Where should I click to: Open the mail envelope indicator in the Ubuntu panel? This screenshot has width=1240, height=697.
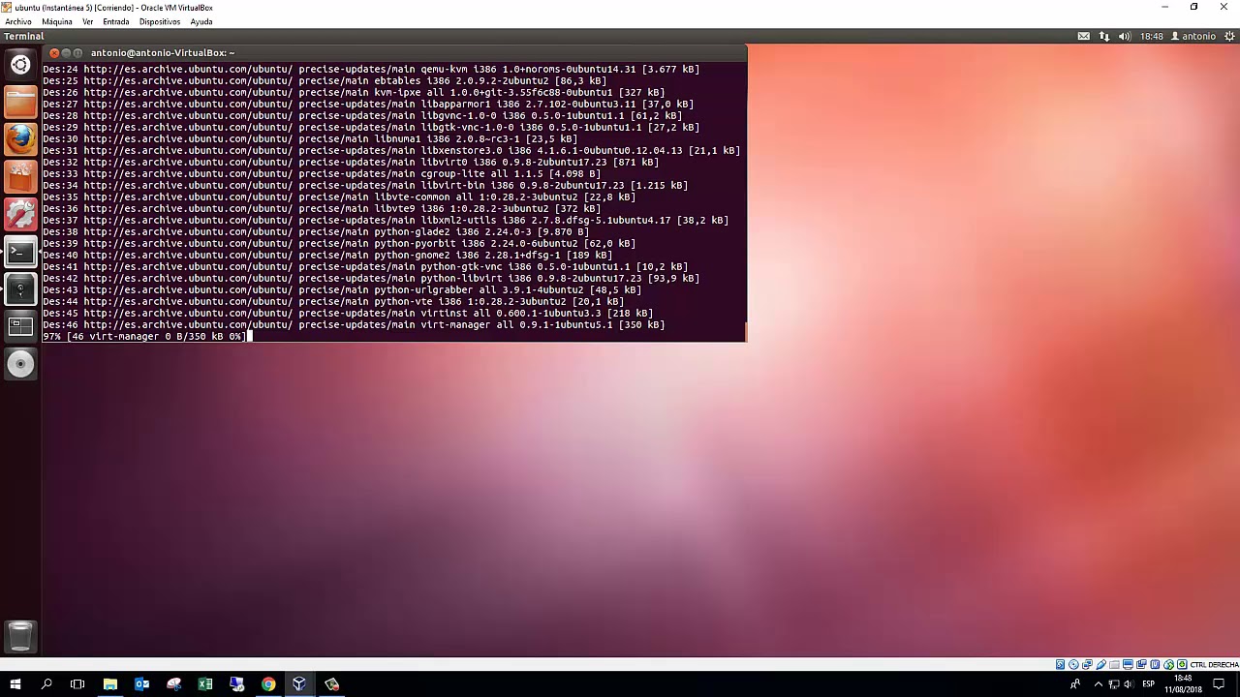tap(1083, 36)
